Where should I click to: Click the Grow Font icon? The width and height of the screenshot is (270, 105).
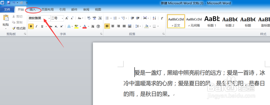67,18
